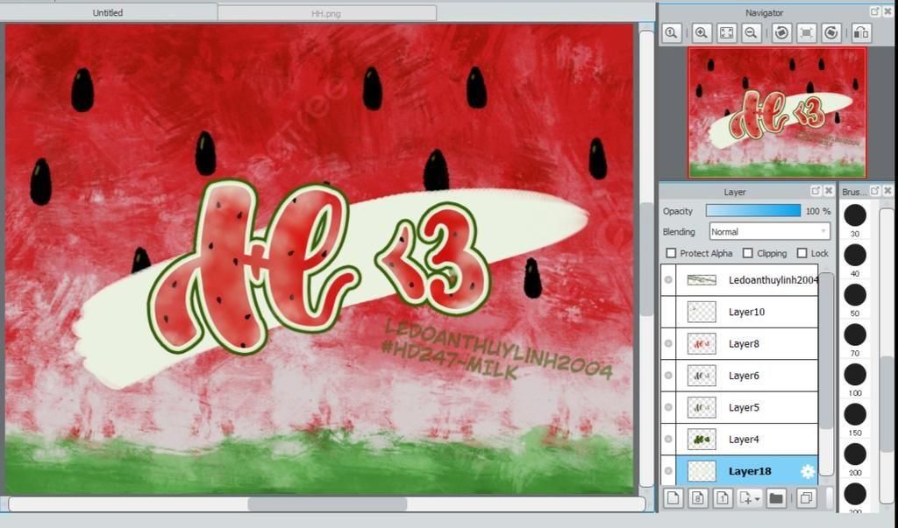Open Layer18 settings gear
Viewport: 898px width, 528px height.
click(x=808, y=471)
